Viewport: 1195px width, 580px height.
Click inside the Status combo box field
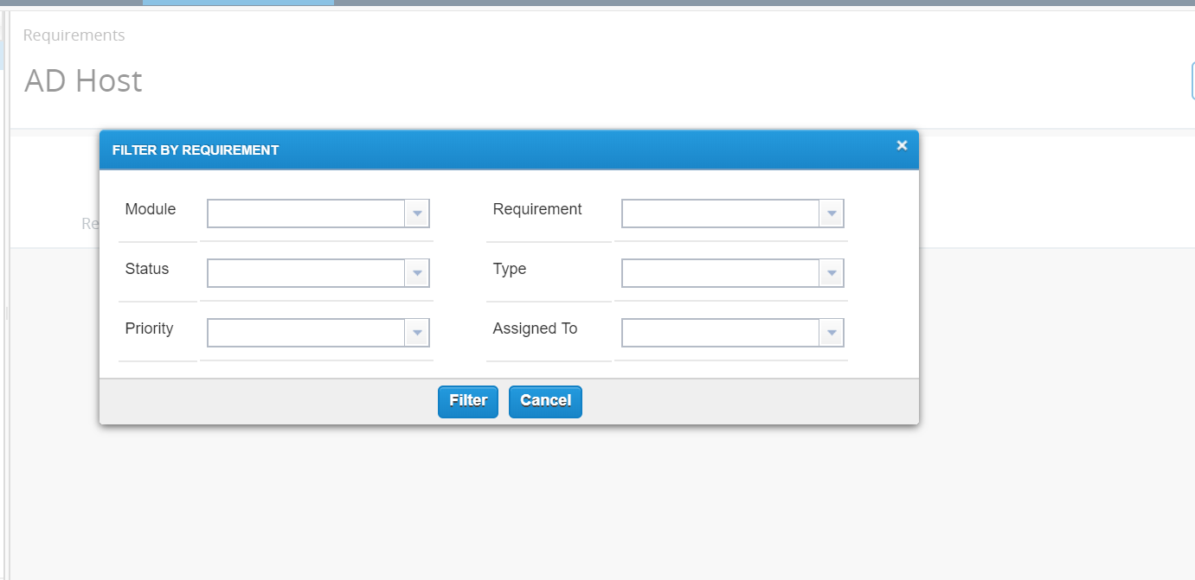click(307, 273)
